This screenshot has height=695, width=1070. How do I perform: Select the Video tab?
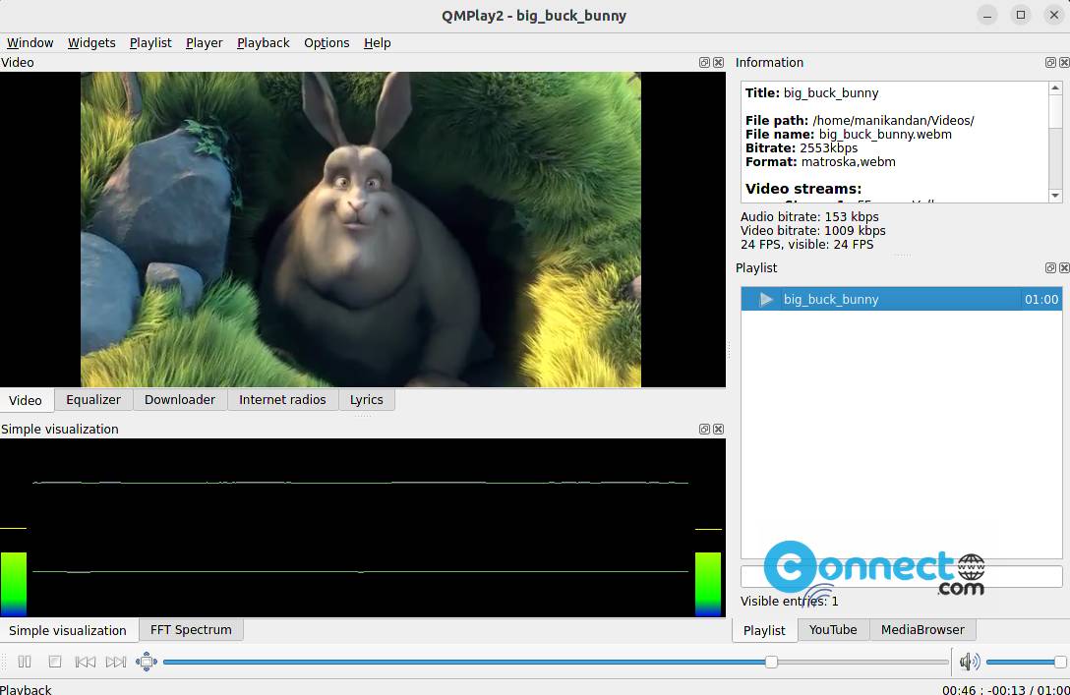pos(26,400)
